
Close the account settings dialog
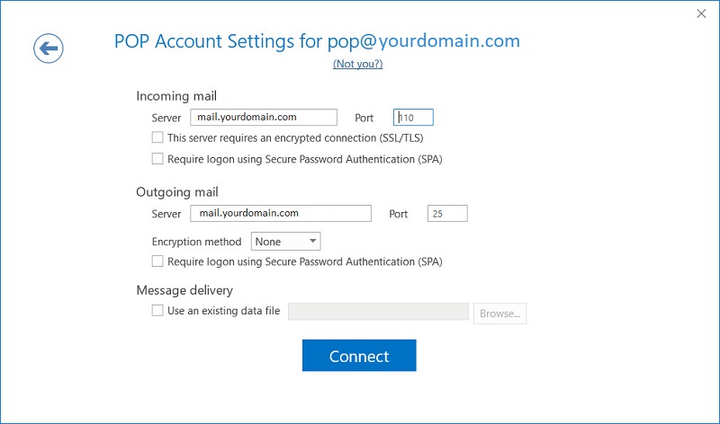(702, 13)
